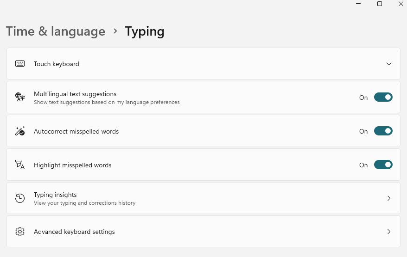Click 'Autocorrect misspelled words' label
This screenshot has width=407, height=257.
76,131
